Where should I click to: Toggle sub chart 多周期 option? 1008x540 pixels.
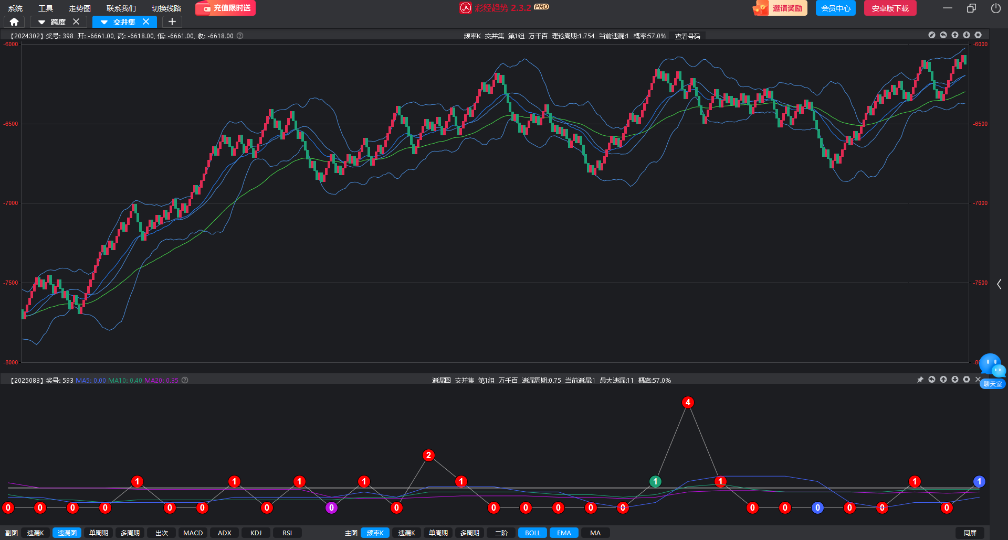coord(130,533)
